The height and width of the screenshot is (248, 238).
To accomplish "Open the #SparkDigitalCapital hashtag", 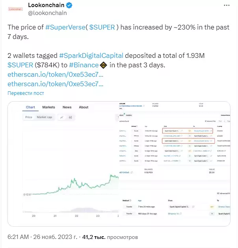I will pyautogui.click(x=91, y=56).
